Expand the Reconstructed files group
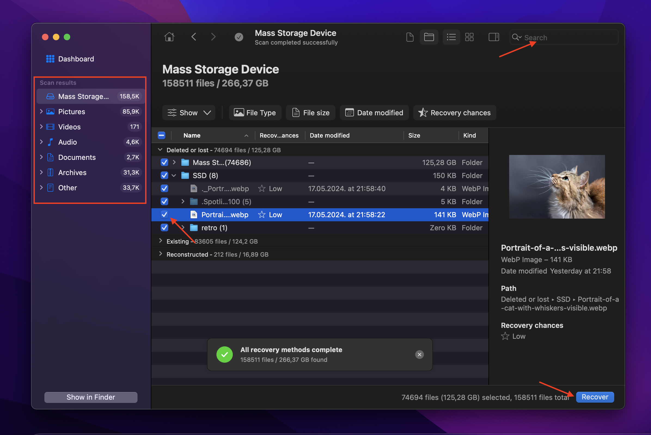 click(160, 254)
